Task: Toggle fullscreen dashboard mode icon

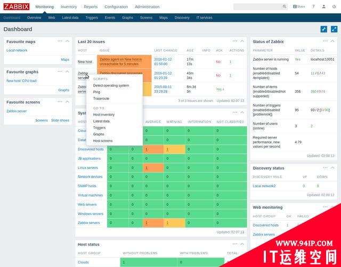Action: pyautogui.click(x=334, y=29)
